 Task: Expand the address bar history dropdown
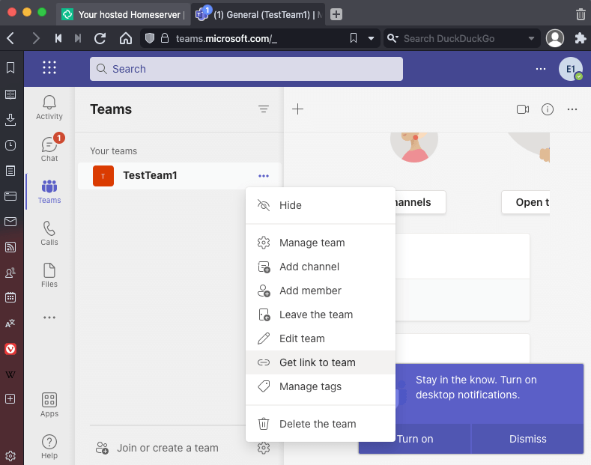pos(372,38)
